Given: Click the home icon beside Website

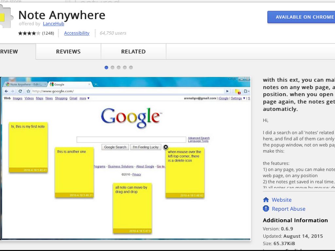Looking at the screenshot, I should (x=266, y=200).
